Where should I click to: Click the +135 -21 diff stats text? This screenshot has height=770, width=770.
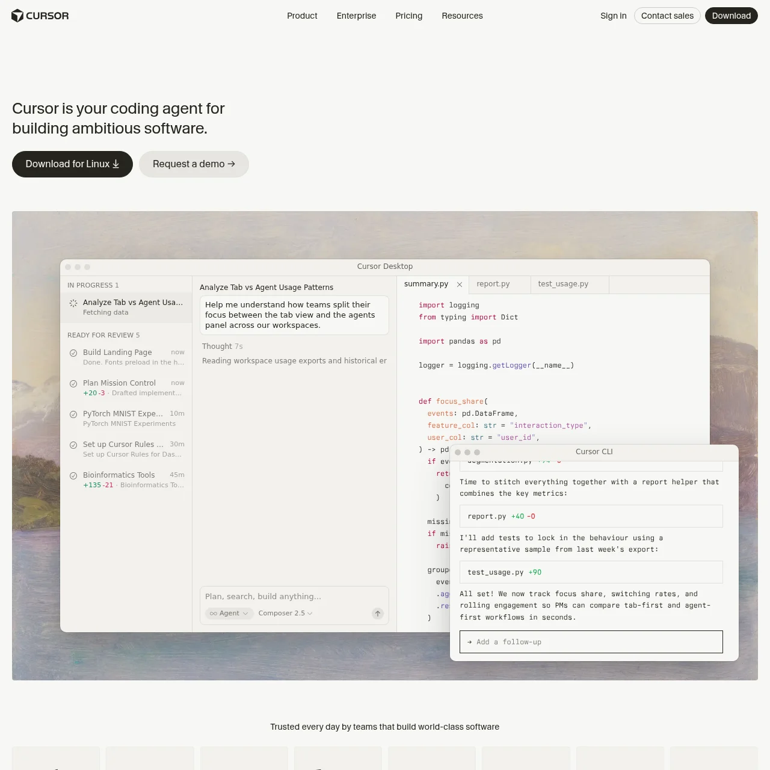tap(98, 485)
